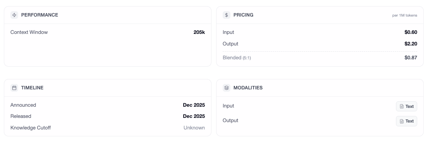Screen dimensions: 428x141
Task: Click the 'per 1M tokens' note
Action: tap(404, 15)
